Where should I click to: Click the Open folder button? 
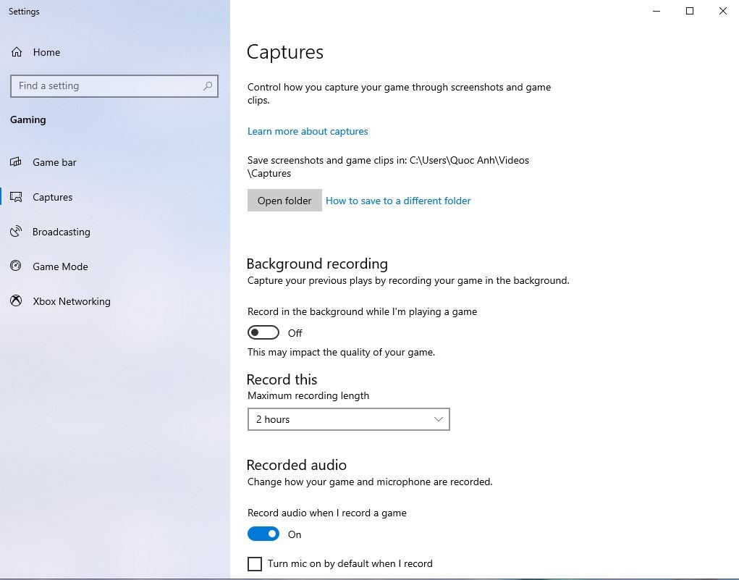[284, 201]
